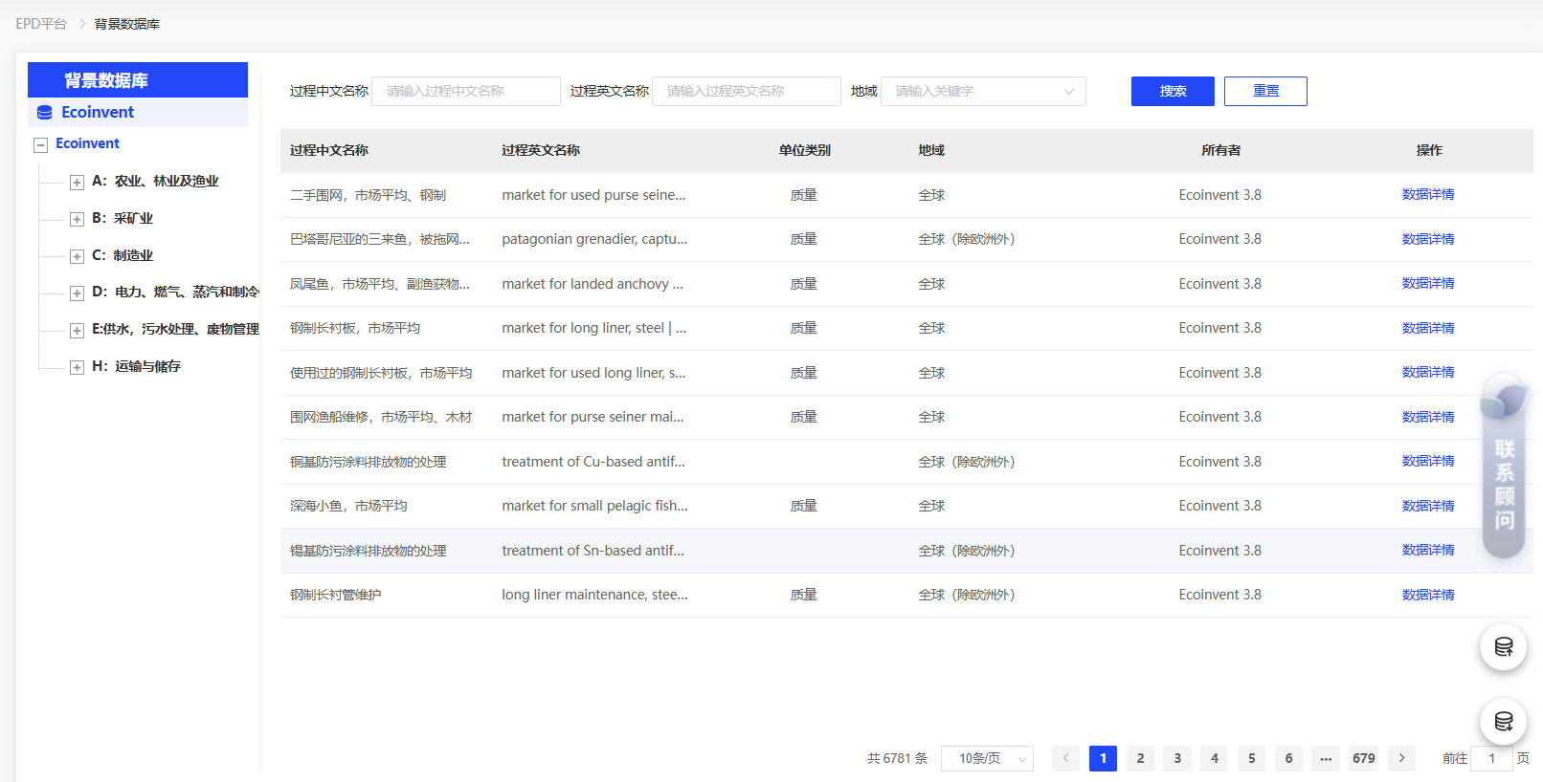Image resolution: width=1543 pixels, height=782 pixels.
Task: Open 数据详情 for 钢制长衬板，市场平均 row
Action: pos(1428,328)
